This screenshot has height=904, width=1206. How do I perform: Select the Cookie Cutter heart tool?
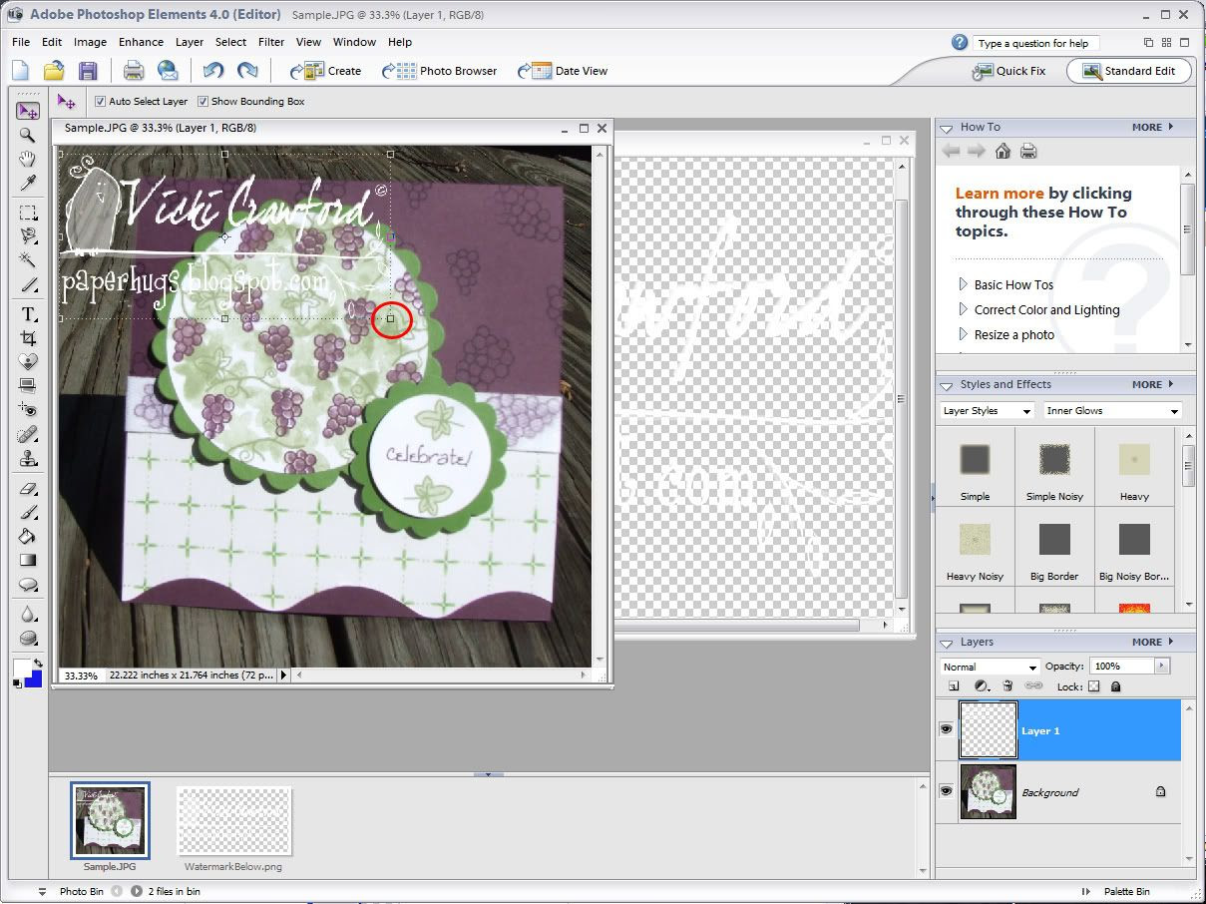click(x=28, y=361)
